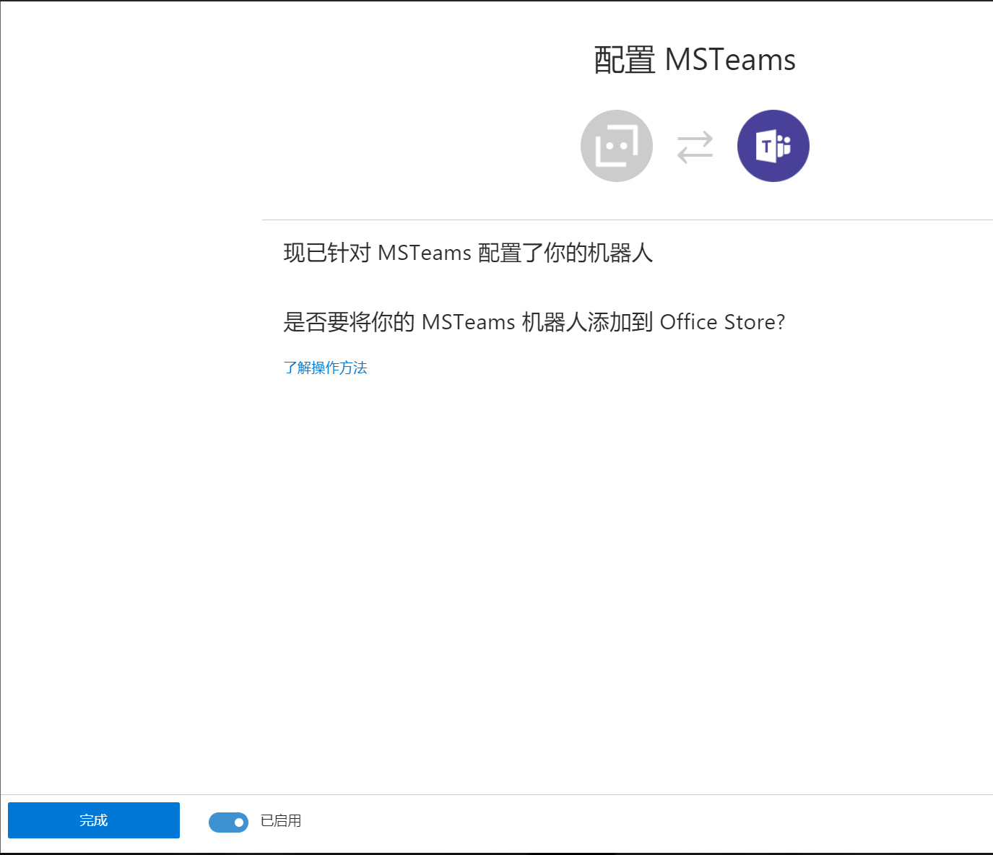Click the connection arrows between bot and Teams
Screen dimensions: 993x855
[x=695, y=147]
